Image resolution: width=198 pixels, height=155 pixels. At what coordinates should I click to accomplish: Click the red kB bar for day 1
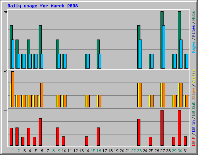click(x=11, y=137)
